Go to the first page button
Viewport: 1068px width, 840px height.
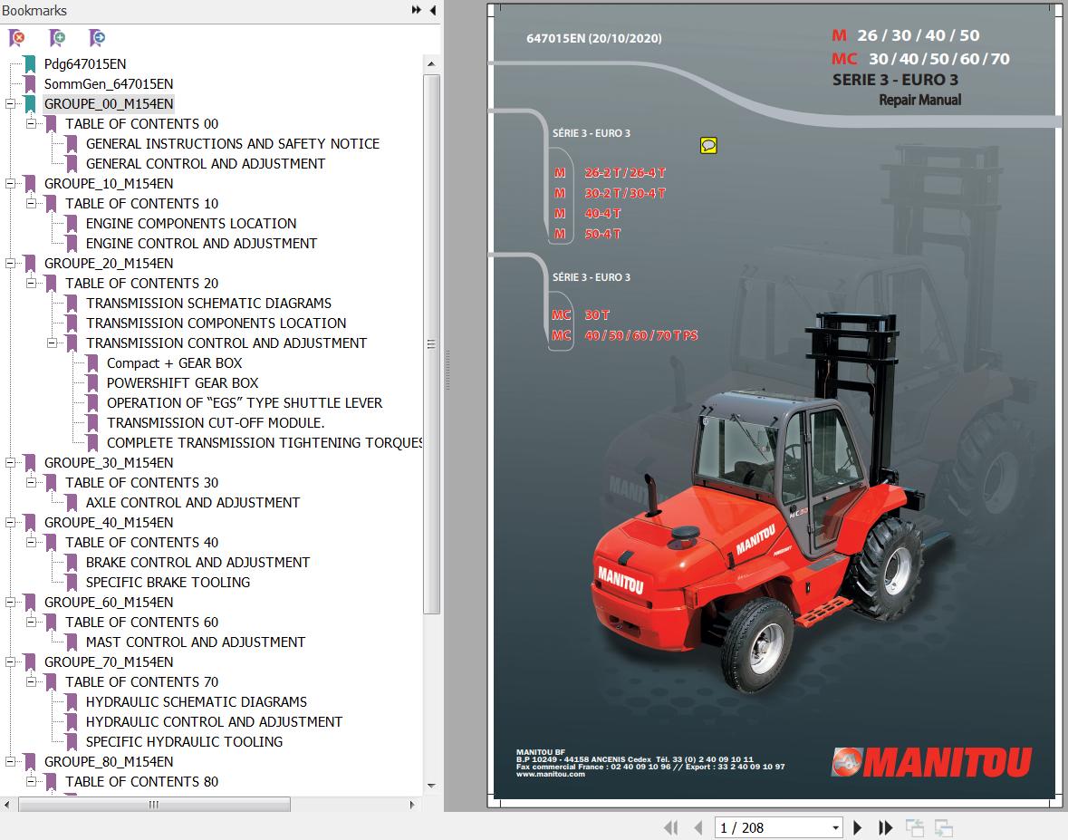coord(671,827)
